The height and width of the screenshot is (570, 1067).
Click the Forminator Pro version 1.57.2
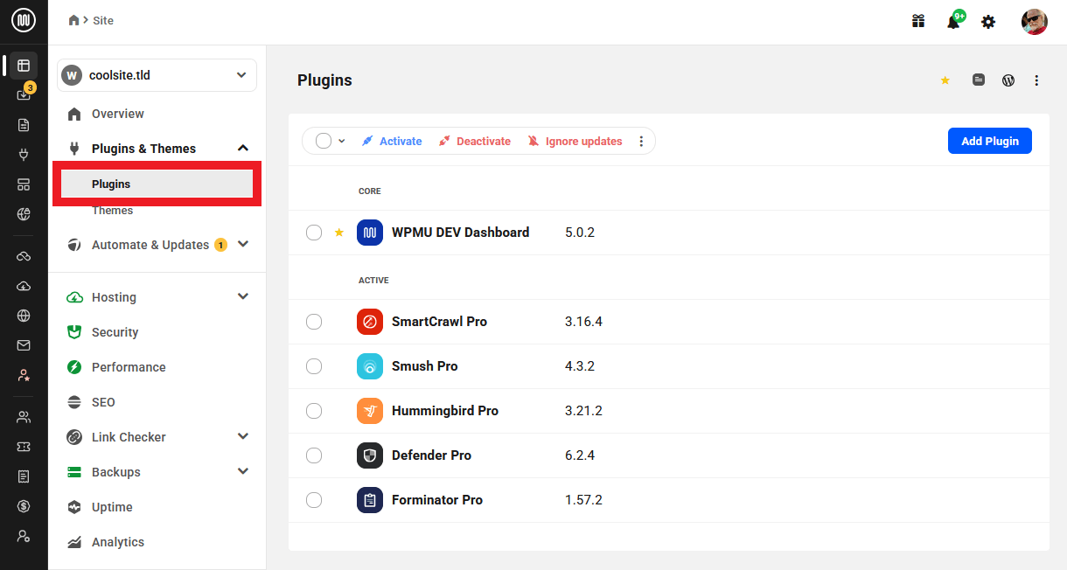click(x=583, y=500)
